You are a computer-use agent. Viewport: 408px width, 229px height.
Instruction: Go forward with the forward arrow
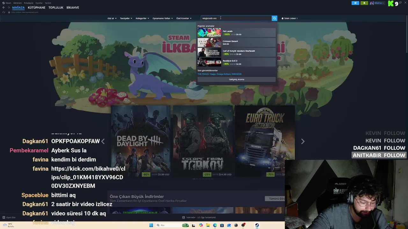(9, 8)
